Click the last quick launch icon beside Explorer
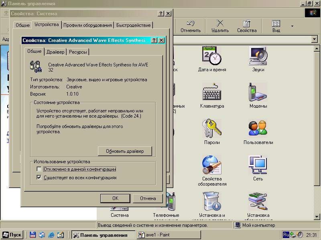 pyautogui.click(x=61, y=235)
